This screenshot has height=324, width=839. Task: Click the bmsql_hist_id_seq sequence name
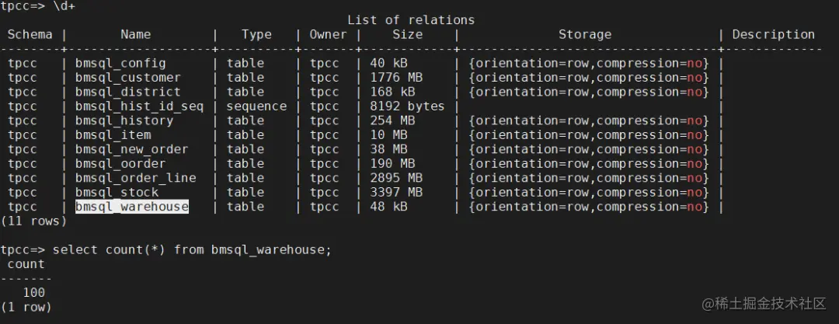pyautogui.click(x=139, y=106)
